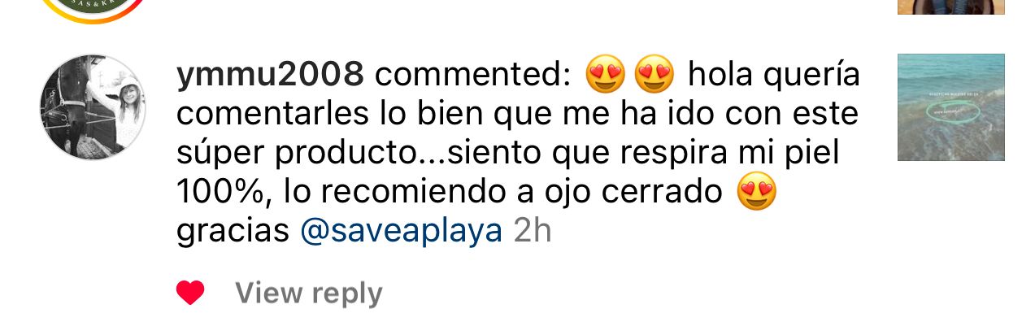1035x335 pixels.
Task: Open the partially visible thumbnail at top right
Action: (x=951, y=7)
